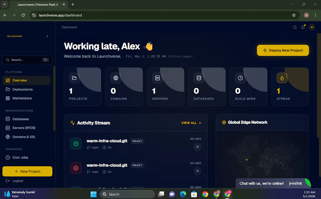Click the Global Edge Network globe icon
This screenshot has width=321, height=199.
224,122
